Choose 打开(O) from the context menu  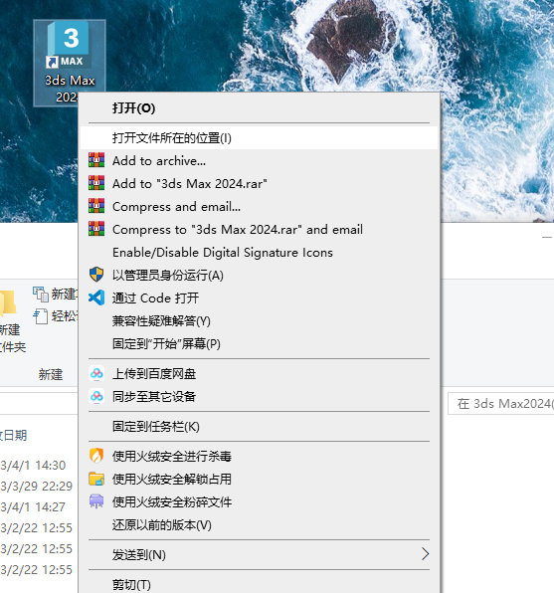[259, 108]
